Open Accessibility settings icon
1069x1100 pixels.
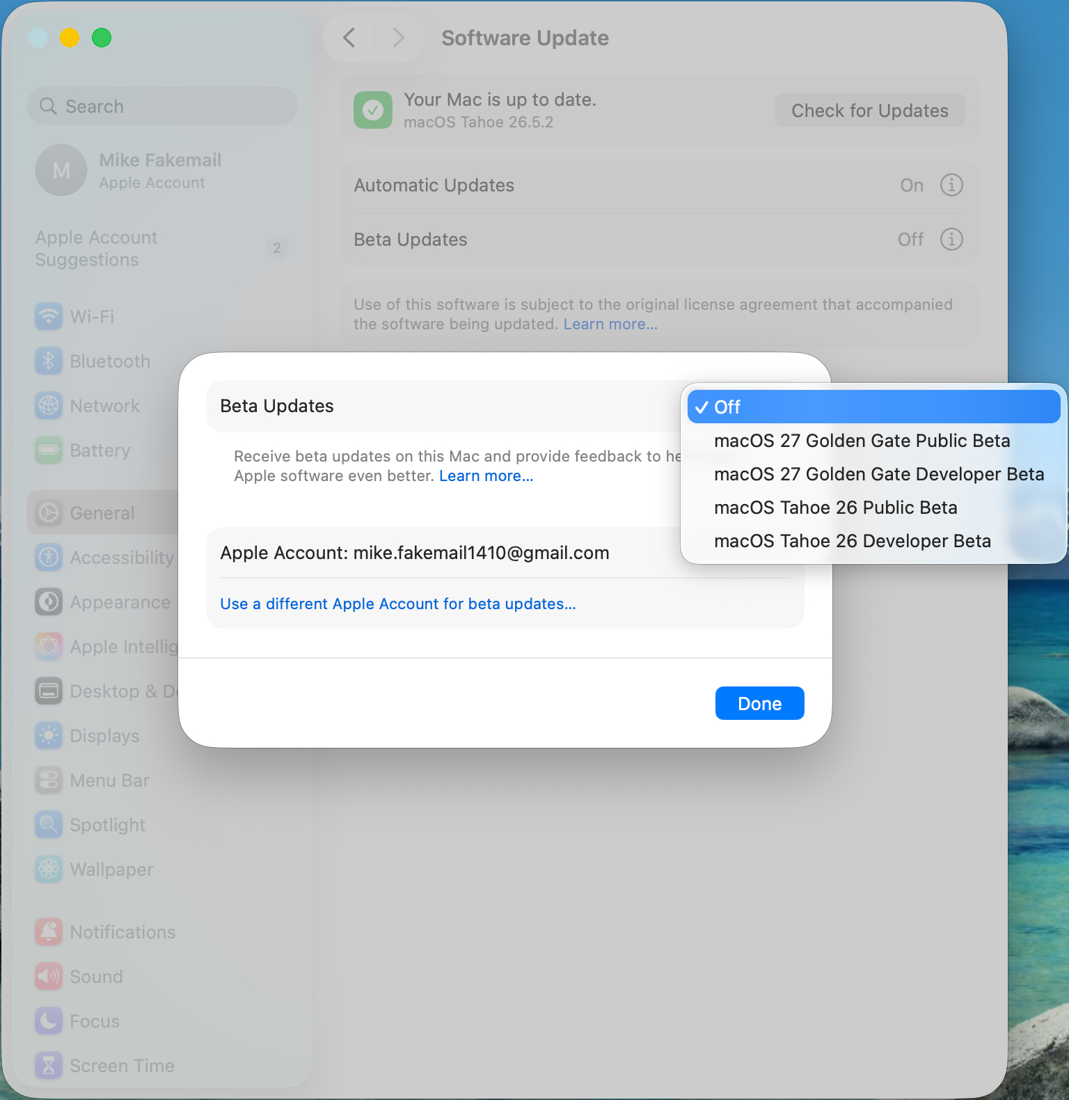point(49,558)
